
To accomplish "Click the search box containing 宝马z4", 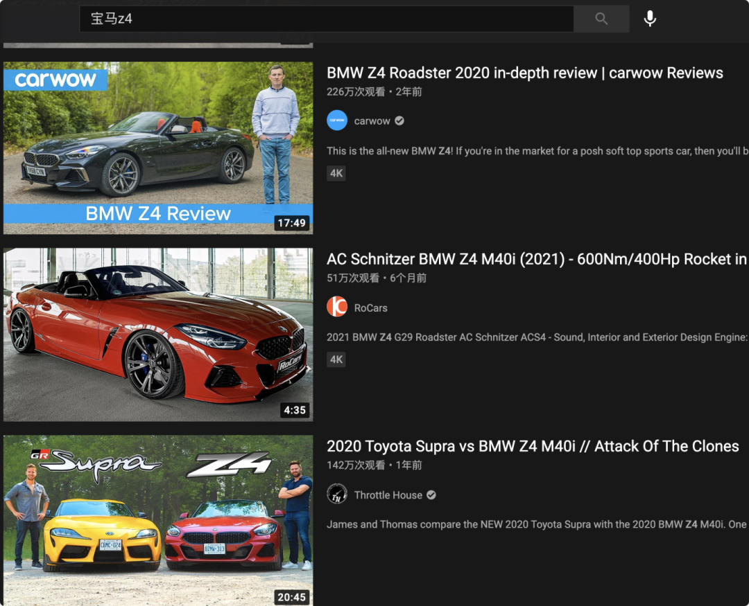I will coord(326,19).
